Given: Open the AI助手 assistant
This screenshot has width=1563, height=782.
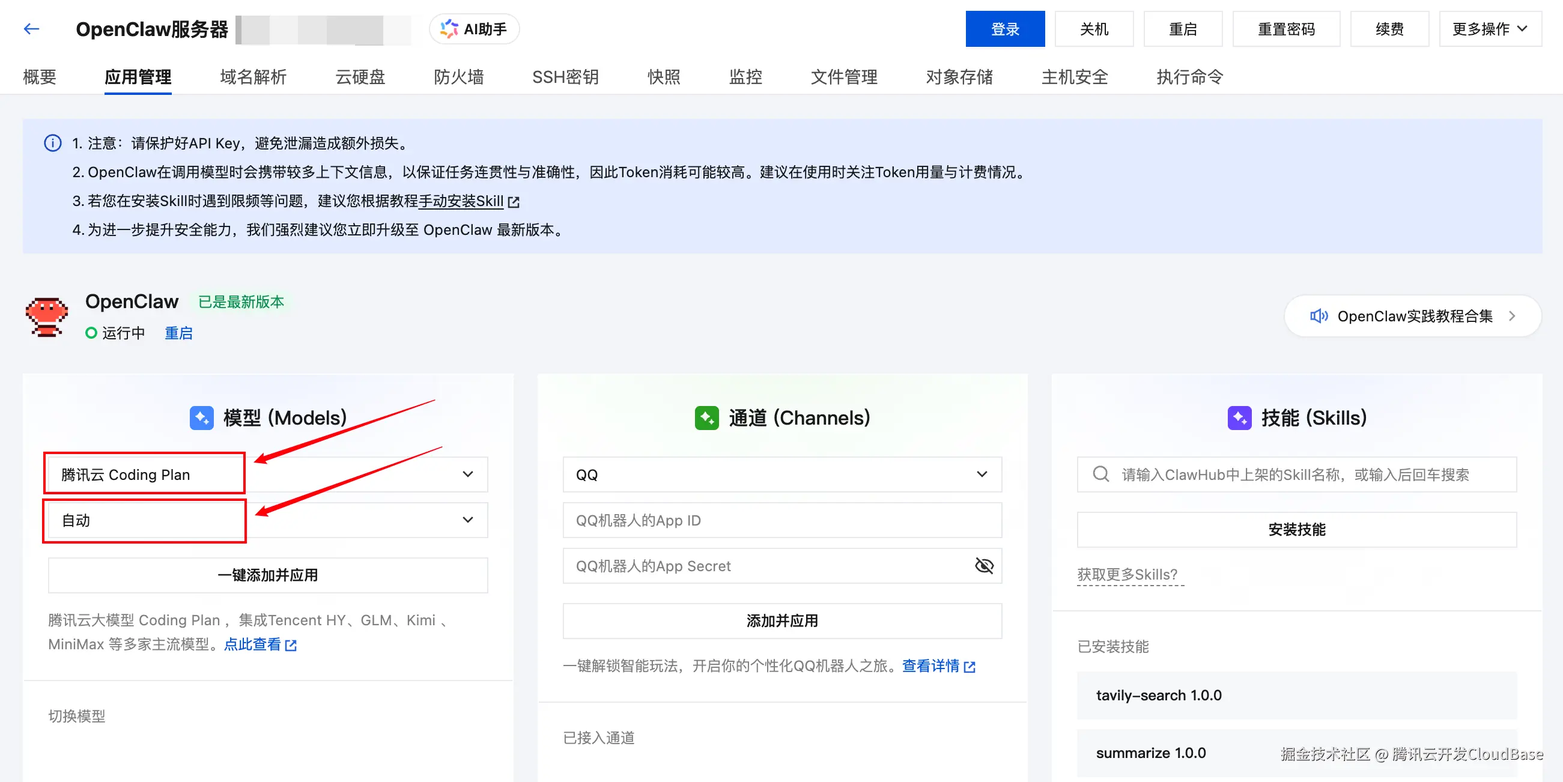Looking at the screenshot, I should 474,28.
